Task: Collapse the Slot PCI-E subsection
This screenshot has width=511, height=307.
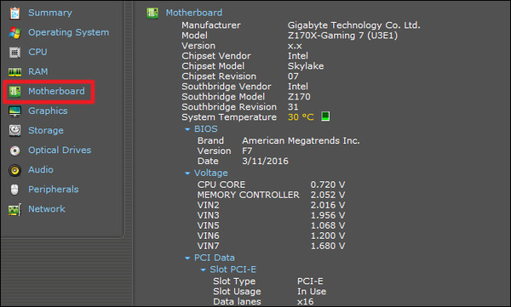Action: [203, 270]
